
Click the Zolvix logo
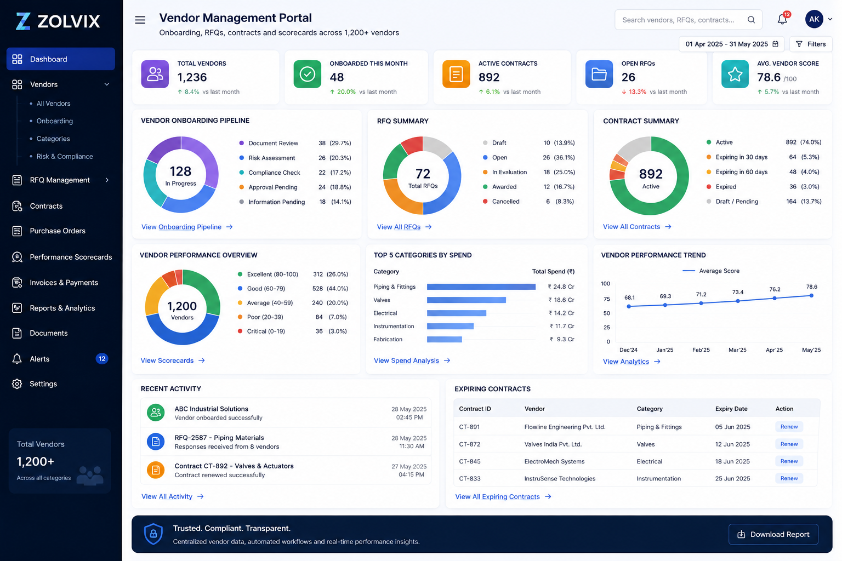[x=58, y=21]
